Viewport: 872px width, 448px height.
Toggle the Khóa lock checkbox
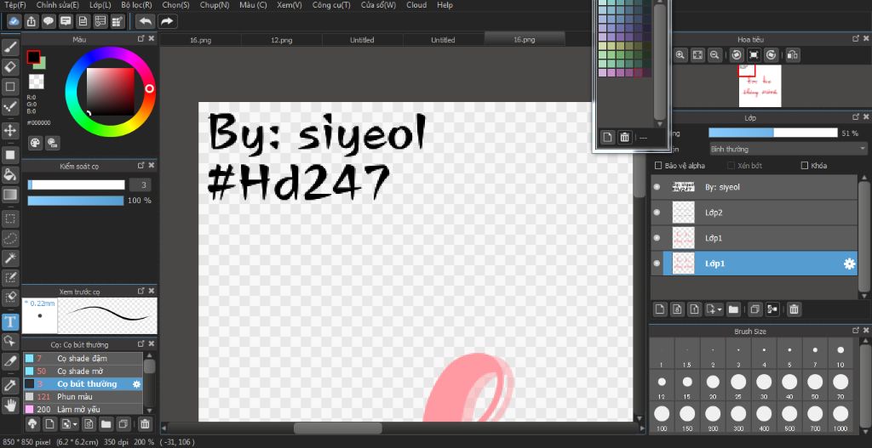click(804, 166)
